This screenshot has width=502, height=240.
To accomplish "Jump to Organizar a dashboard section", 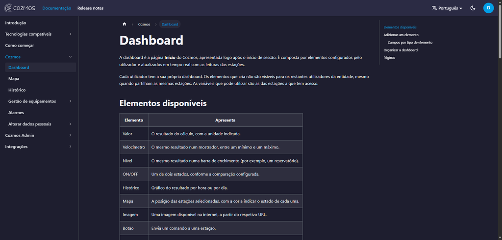I will (x=401, y=50).
